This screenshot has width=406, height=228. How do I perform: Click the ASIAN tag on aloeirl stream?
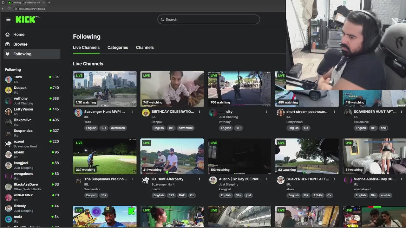[318, 195]
